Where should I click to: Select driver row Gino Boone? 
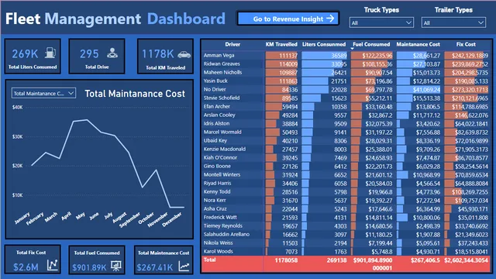(x=346, y=167)
